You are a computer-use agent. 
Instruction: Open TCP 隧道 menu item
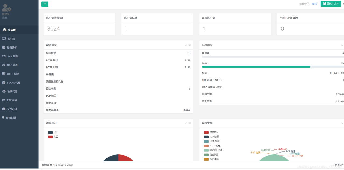[x=19, y=56]
